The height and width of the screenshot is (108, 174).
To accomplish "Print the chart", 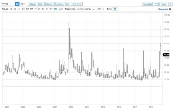I will pyautogui.click(x=157, y=4).
